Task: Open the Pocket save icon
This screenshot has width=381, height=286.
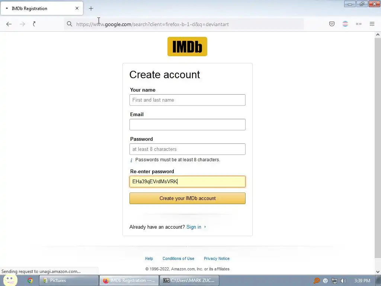Action: pos(332,24)
